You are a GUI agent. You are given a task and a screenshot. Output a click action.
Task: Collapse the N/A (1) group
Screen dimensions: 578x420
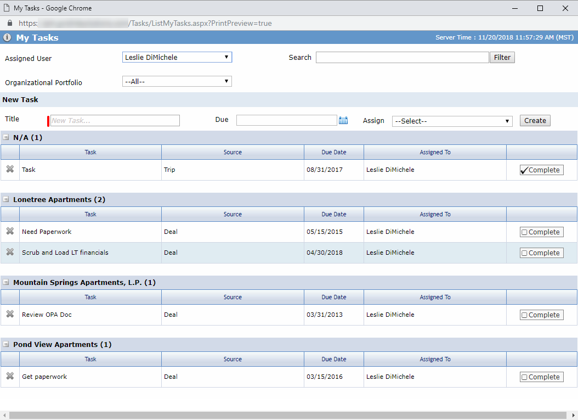click(6, 137)
